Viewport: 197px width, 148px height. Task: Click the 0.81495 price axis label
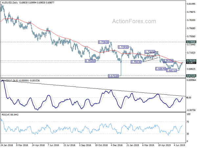191,4
